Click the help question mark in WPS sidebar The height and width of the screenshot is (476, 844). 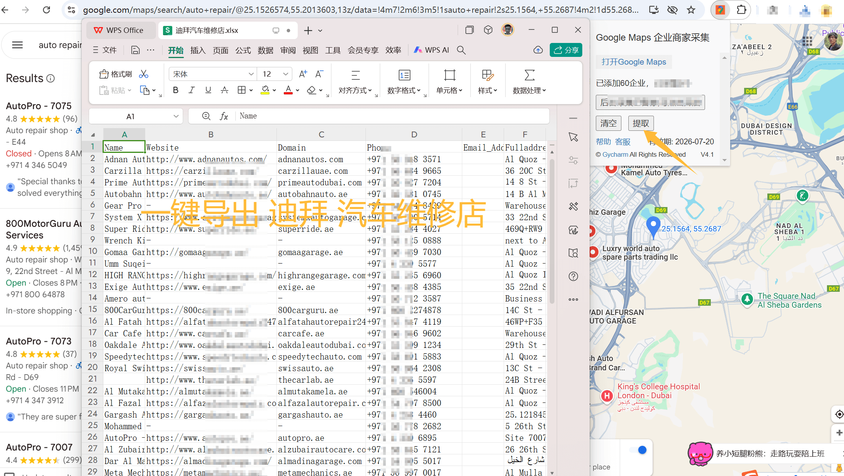pyautogui.click(x=573, y=276)
